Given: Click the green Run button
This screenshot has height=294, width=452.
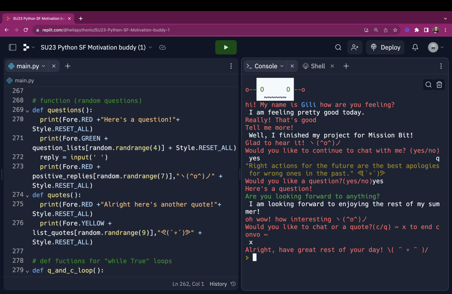Looking at the screenshot, I should 226,47.
